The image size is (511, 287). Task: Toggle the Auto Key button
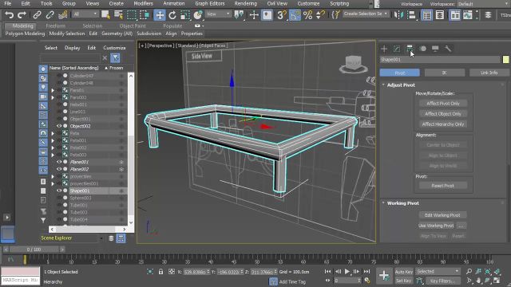[404, 272]
